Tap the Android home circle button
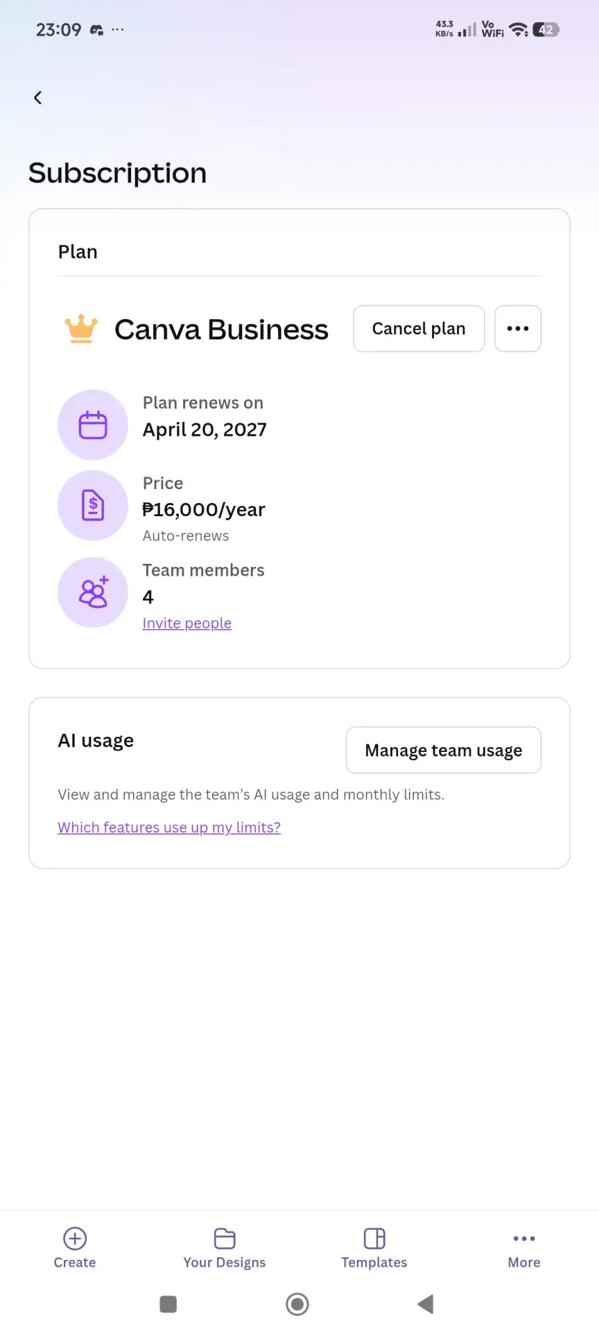This screenshot has width=599, height=1332. (297, 1304)
